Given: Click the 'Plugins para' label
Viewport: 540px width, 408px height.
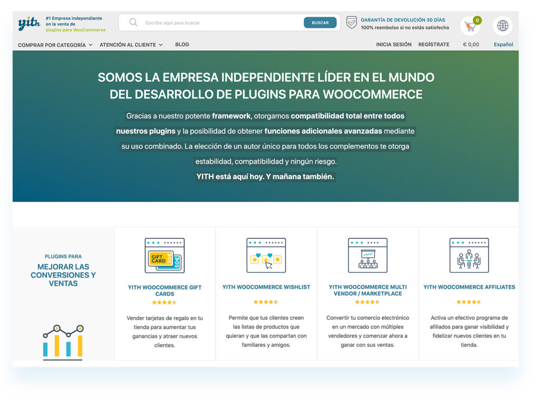Looking at the screenshot, I should coord(63,257).
